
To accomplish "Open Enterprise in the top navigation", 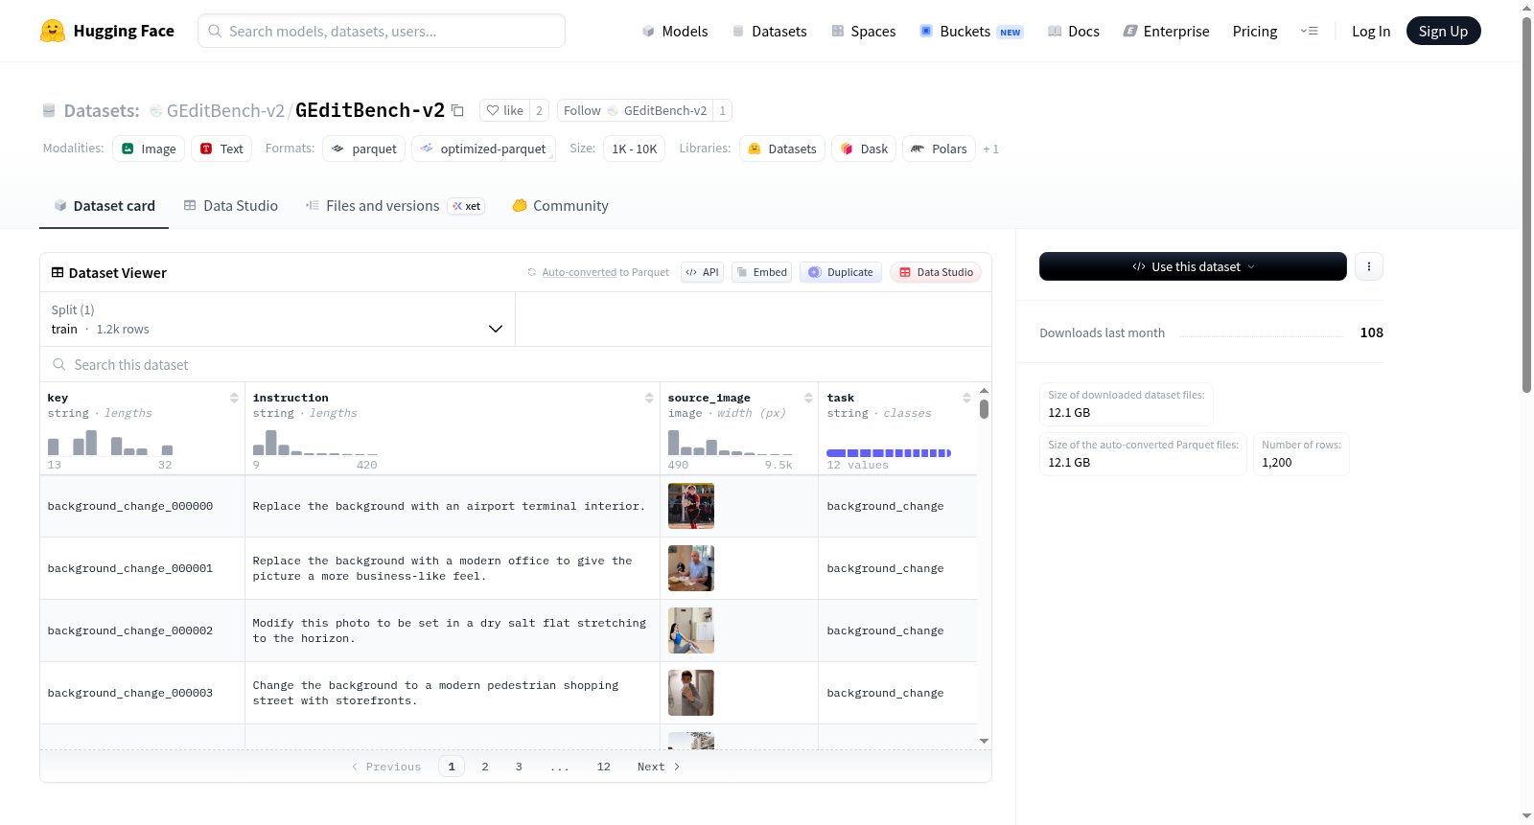I will (1166, 31).
